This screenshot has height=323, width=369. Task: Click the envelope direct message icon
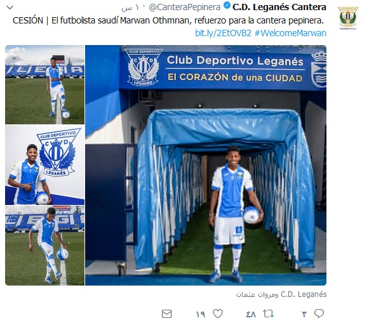(x=167, y=314)
